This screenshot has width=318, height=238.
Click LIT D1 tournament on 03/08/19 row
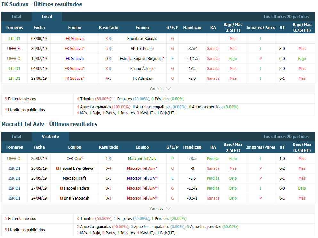(14, 39)
